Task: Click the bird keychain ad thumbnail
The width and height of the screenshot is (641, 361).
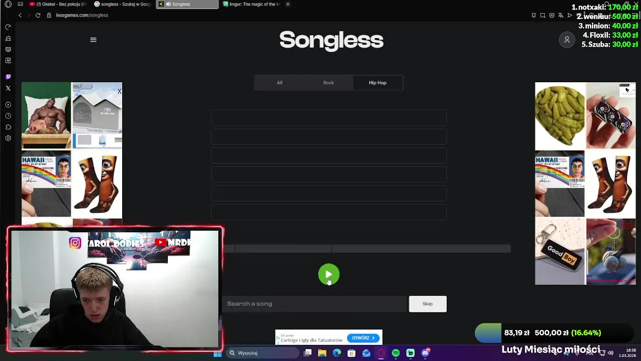Action: [610, 251]
